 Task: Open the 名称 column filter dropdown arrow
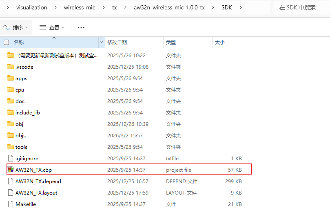pos(101,42)
